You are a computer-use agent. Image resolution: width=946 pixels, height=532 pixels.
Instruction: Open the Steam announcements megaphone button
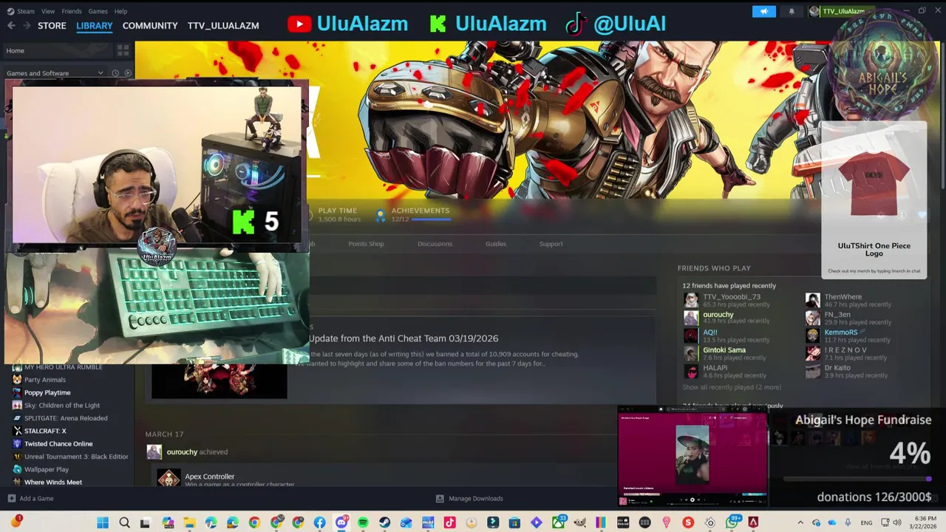pyautogui.click(x=764, y=11)
